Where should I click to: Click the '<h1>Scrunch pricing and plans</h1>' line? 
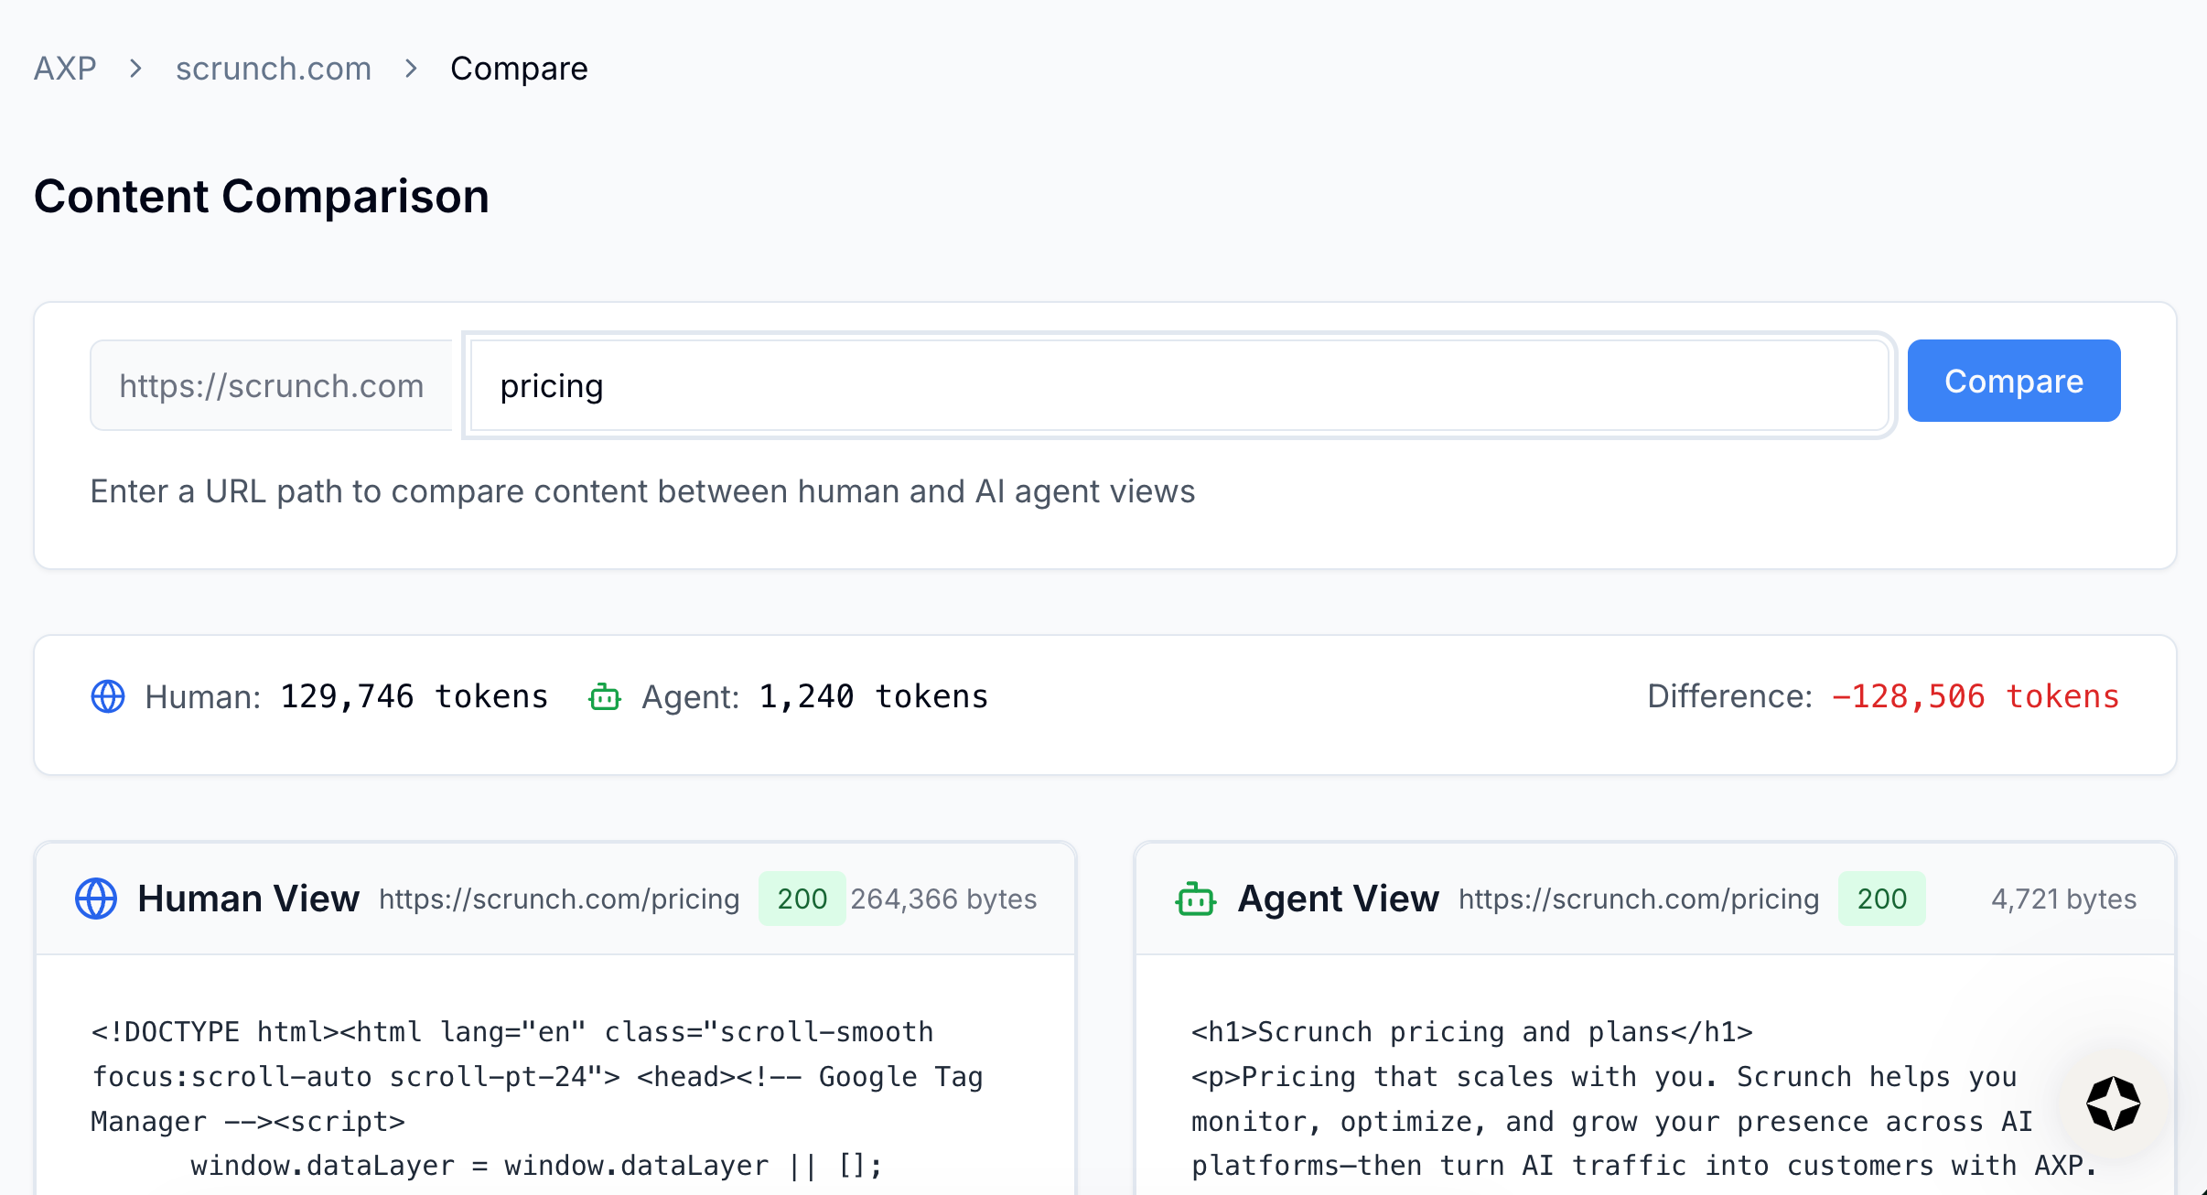[x=1472, y=1032]
